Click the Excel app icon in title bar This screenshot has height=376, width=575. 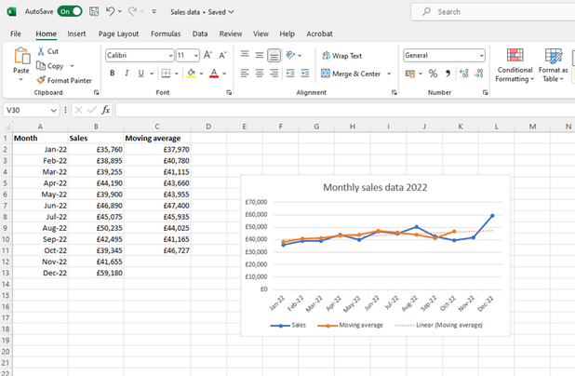click(11, 12)
